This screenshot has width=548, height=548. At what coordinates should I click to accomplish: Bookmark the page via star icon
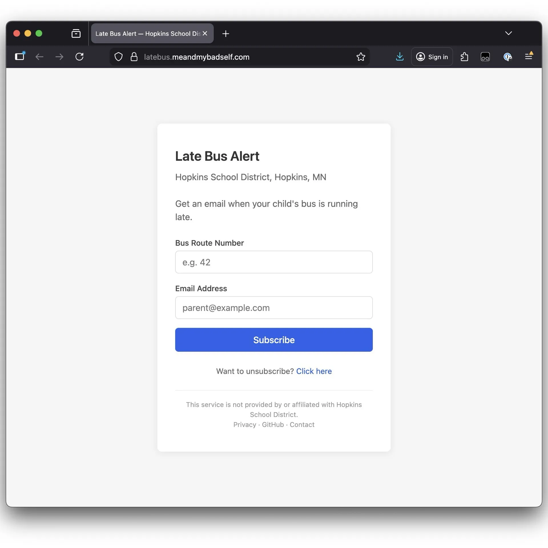tap(361, 57)
